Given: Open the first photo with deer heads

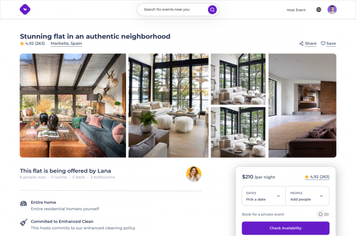Looking at the screenshot, I should click(x=73, y=105).
